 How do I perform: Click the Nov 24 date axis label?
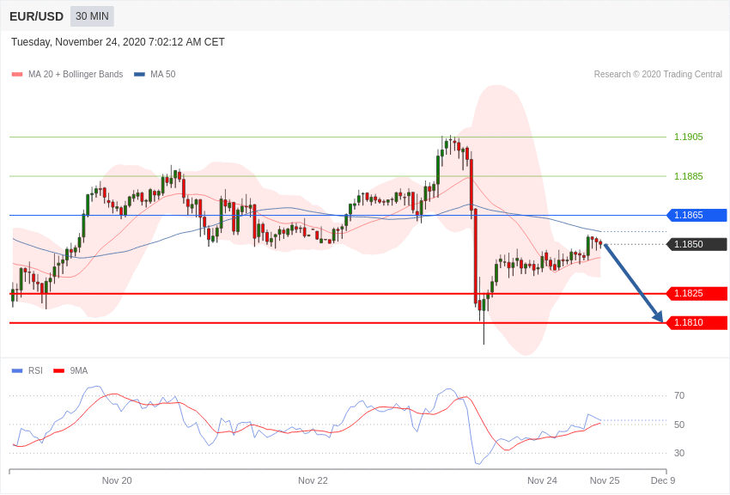pos(542,480)
